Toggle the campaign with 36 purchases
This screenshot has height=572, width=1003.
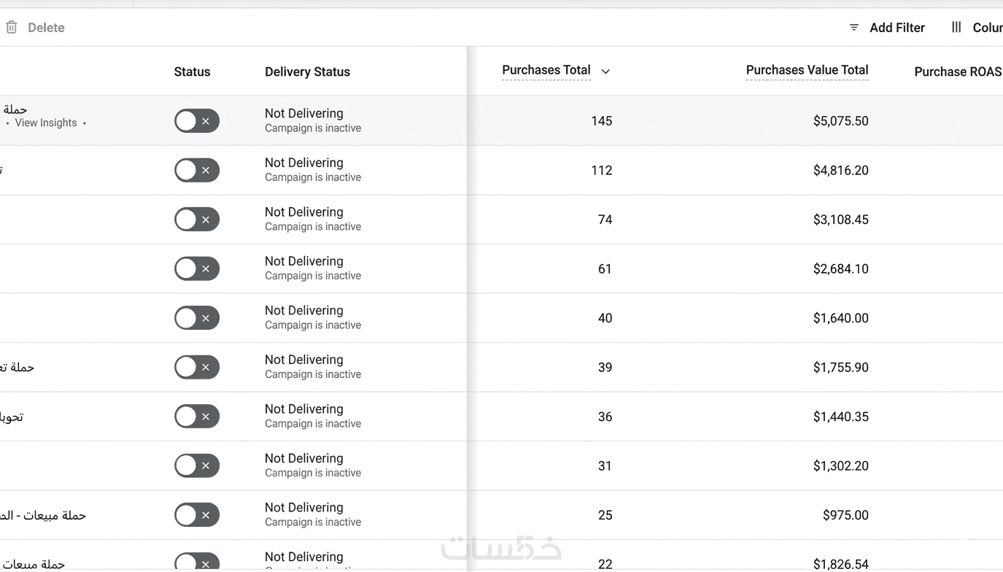coord(196,417)
